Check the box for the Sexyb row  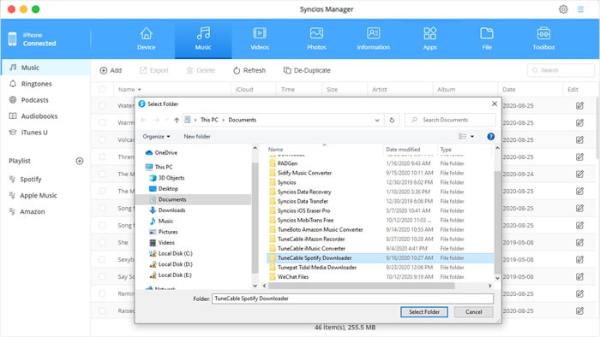point(102,259)
